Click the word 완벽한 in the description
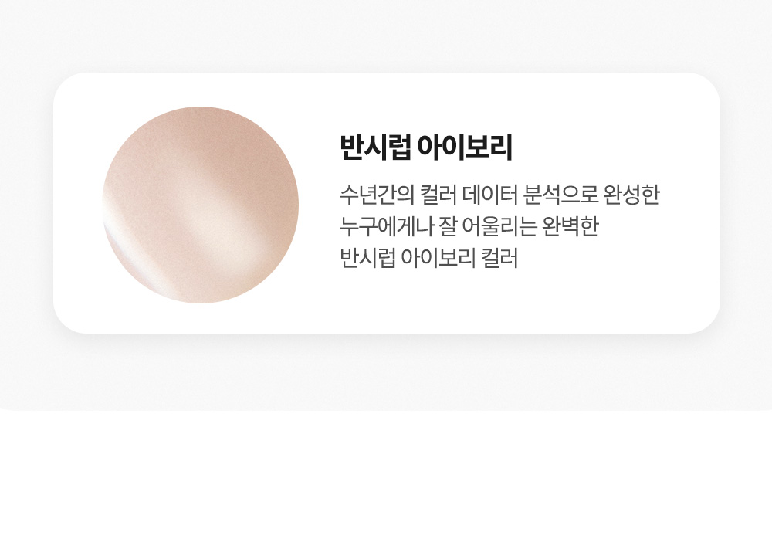The height and width of the screenshot is (556, 772). 571,226
